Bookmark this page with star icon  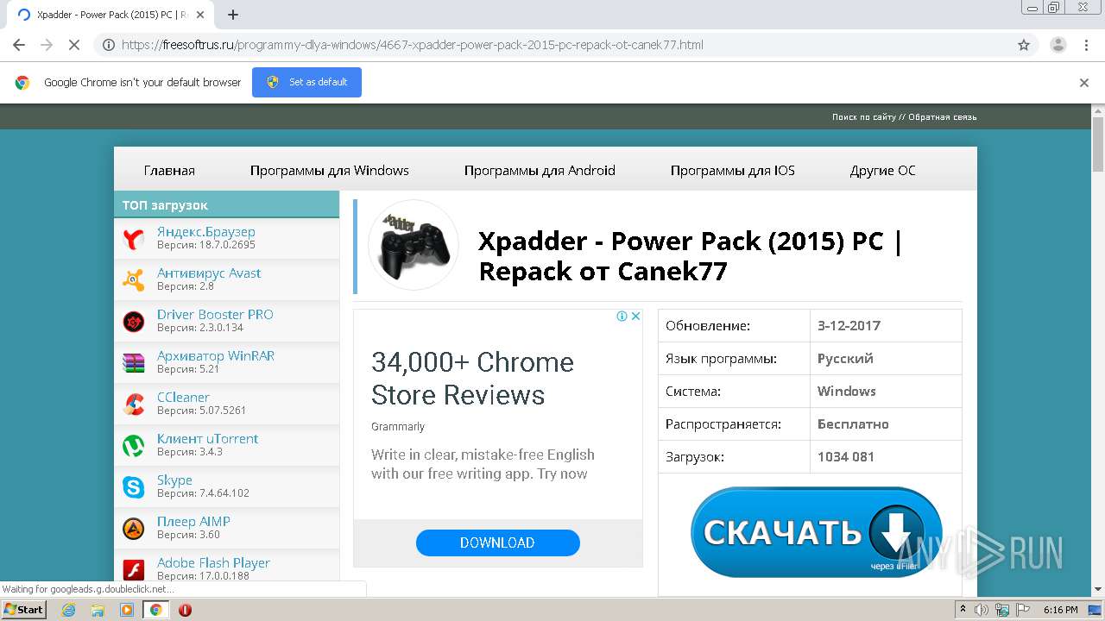(1024, 45)
